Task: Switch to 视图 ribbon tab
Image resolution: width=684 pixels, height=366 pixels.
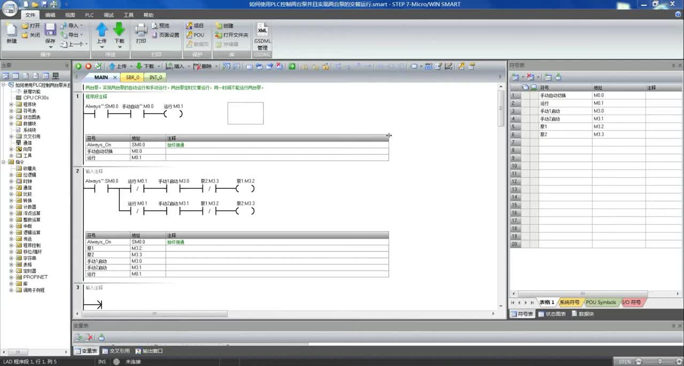Action: coord(70,15)
